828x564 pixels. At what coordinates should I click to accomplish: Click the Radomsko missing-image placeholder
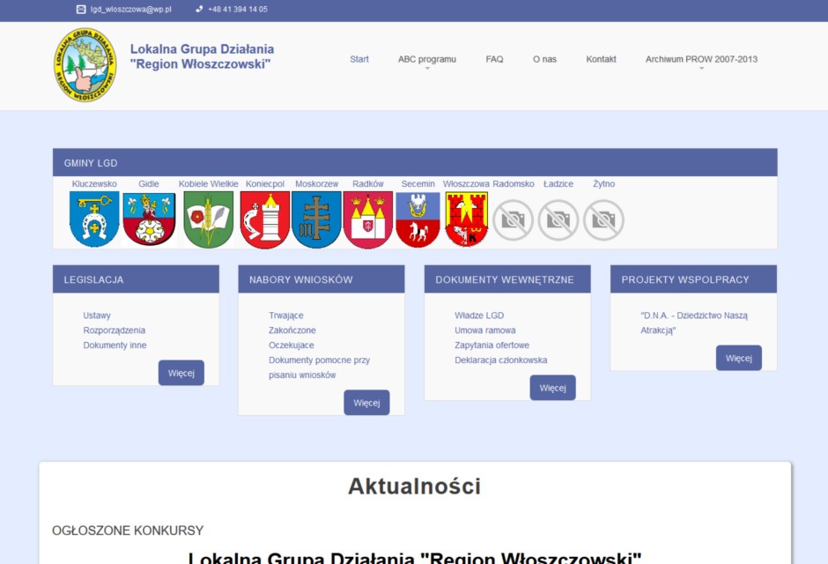click(513, 219)
